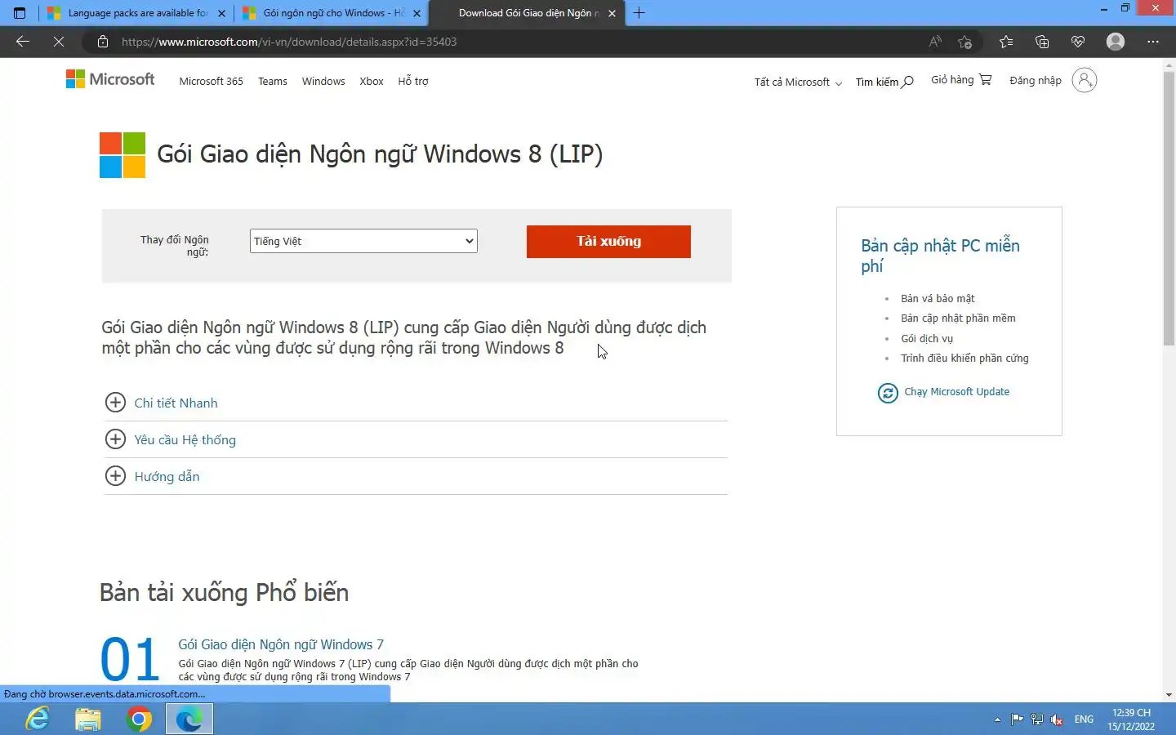Open Microsoft 365 in the nav menu
Viewport: 1176px width, 735px height.
click(212, 81)
